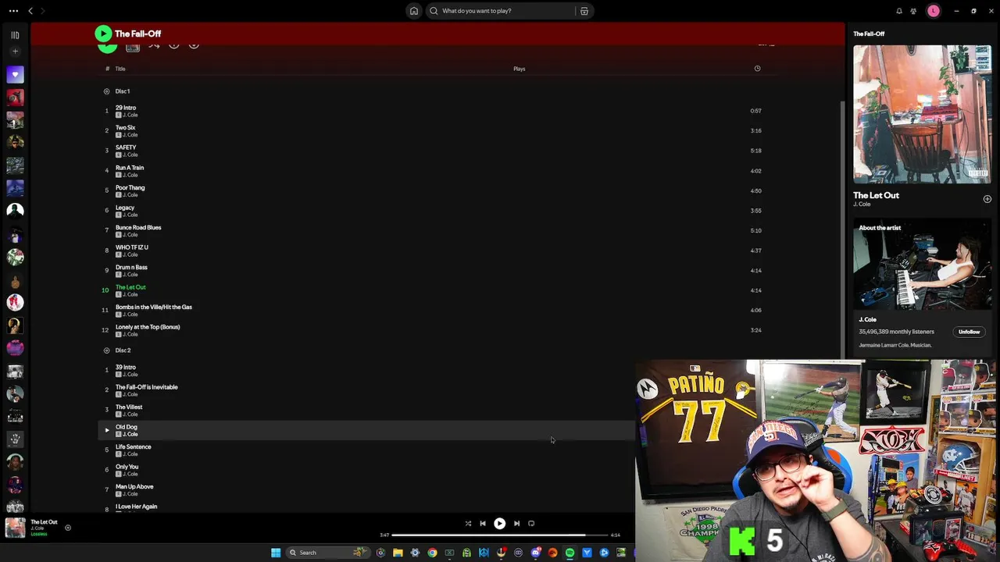
Task: Open the user profile avatar
Action: (934, 11)
